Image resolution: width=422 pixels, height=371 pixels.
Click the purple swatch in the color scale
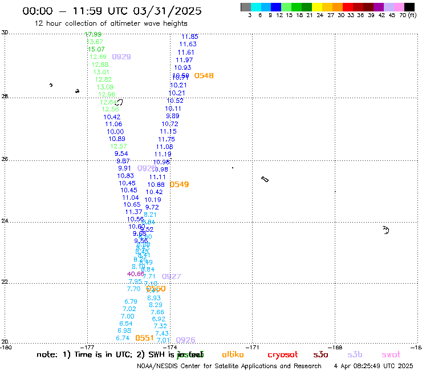point(379,7)
